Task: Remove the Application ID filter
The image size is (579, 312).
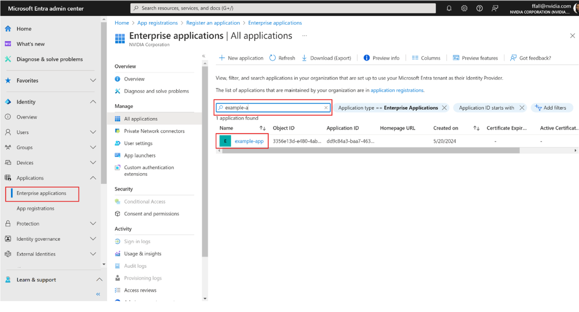Action: 522,108
